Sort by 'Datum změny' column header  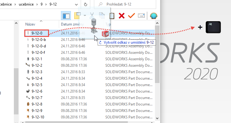tap(72, 24)
